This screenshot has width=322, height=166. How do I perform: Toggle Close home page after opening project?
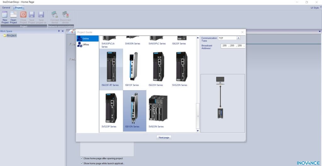(x=82, y=158)
